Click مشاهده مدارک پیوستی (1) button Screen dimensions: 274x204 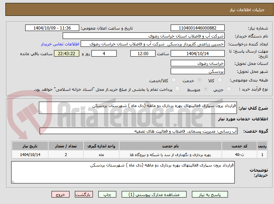pos(154,194)
